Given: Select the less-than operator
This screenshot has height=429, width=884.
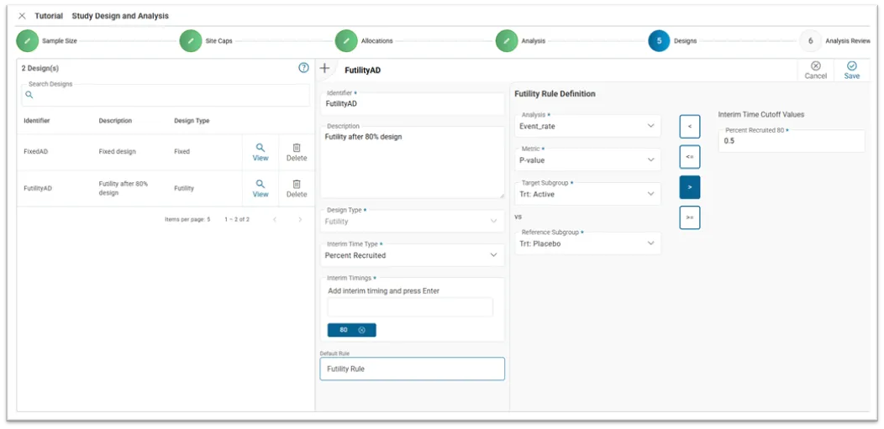Looking at the screenshot, I should coord(689,127).
